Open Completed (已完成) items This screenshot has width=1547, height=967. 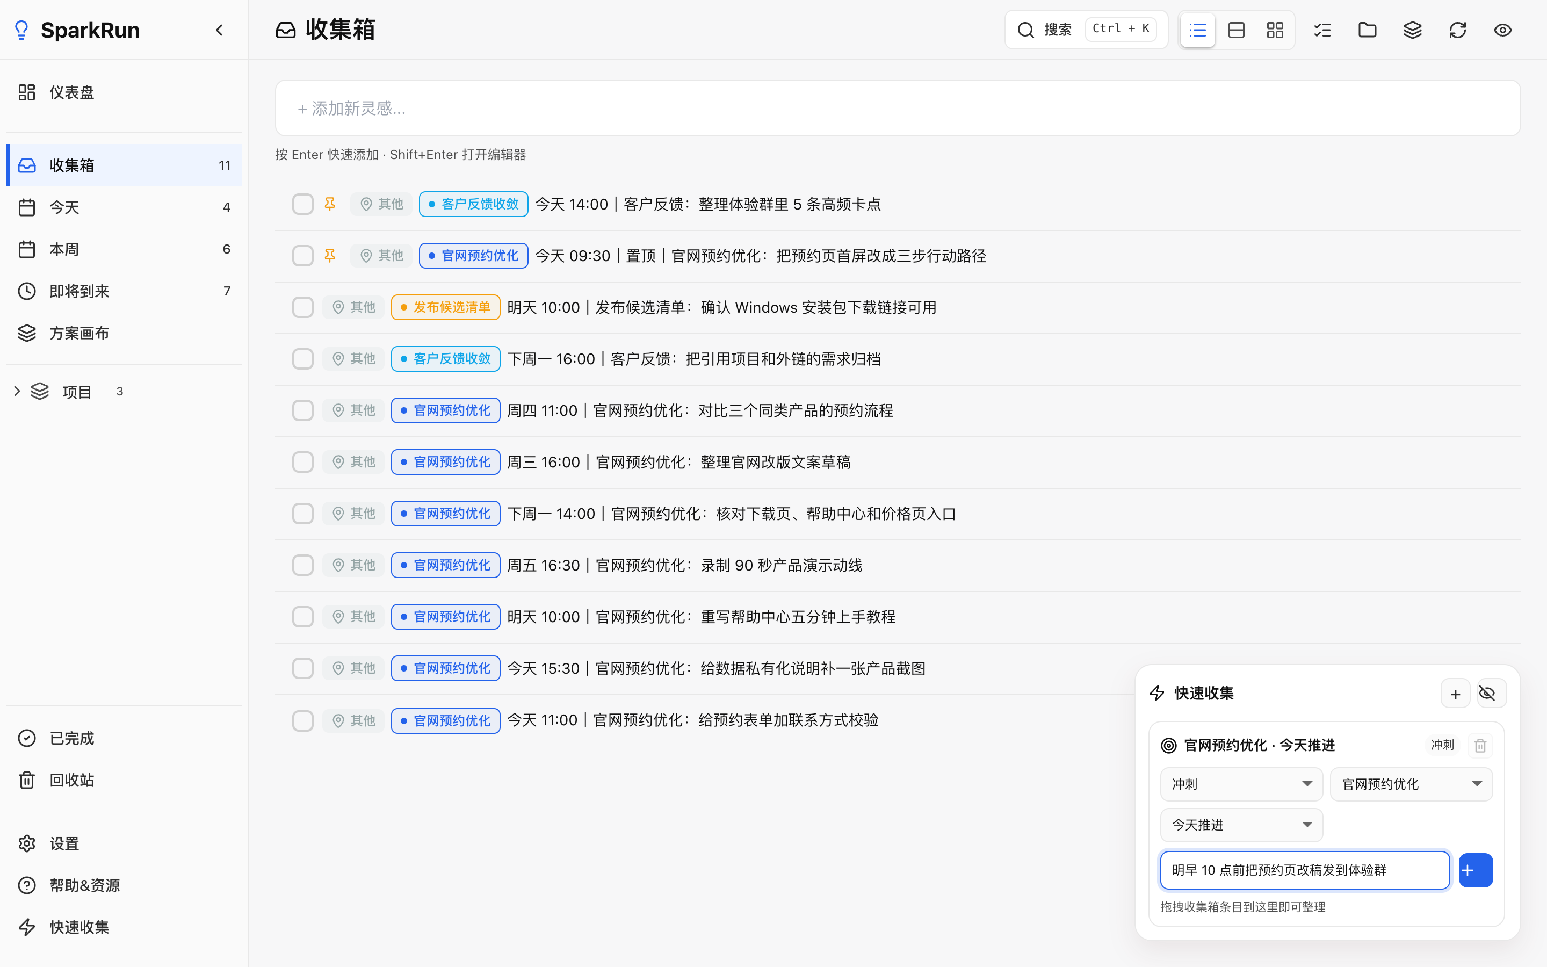pos(124,738)
